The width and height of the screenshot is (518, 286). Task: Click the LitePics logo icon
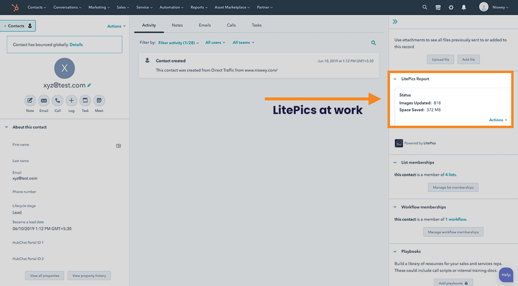[x=399, y=143]
